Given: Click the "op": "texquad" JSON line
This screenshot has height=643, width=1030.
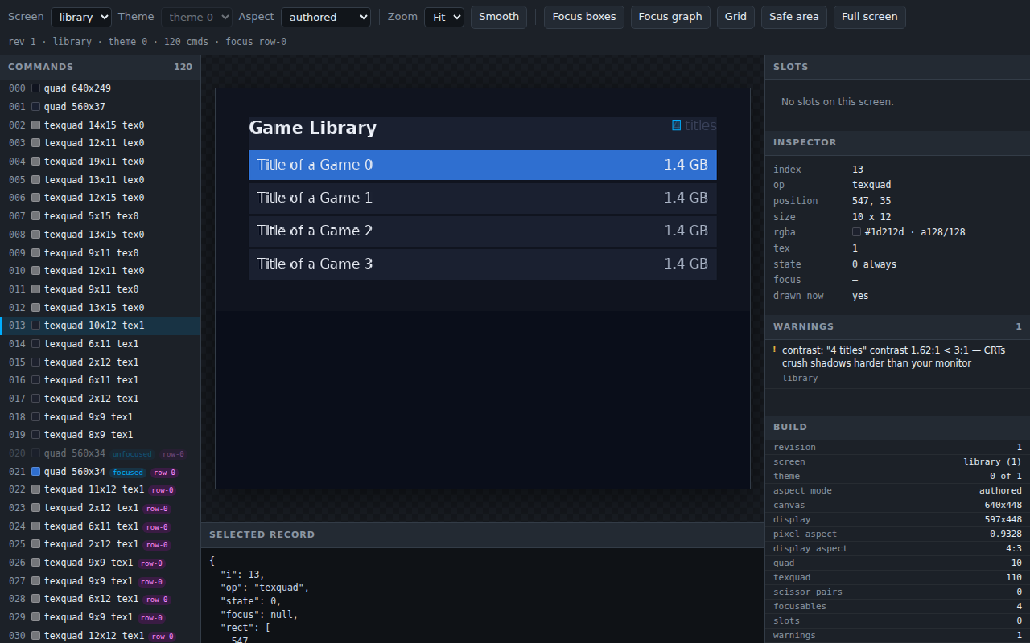Looking at the screenshot, I should click(265, 588).
